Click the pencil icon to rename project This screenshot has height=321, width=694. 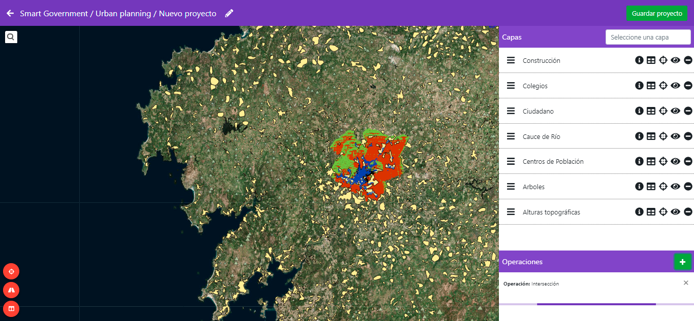pos(229,13)
